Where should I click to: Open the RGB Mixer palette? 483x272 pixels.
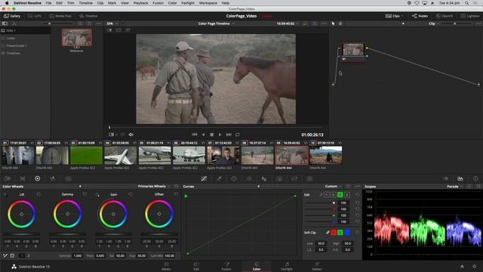52,178
